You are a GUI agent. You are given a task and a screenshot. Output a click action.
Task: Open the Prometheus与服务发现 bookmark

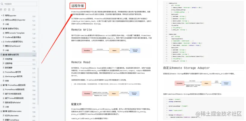point(14,89)
